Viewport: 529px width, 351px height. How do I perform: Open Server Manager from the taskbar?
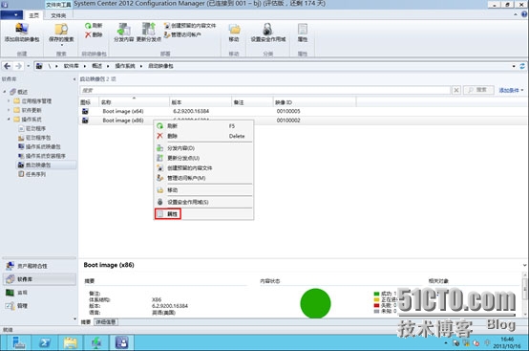[x=18, y=343]
